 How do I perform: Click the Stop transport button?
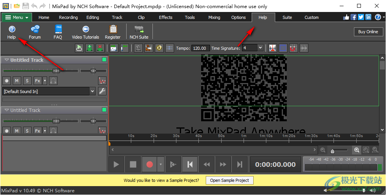pos(133,164)
